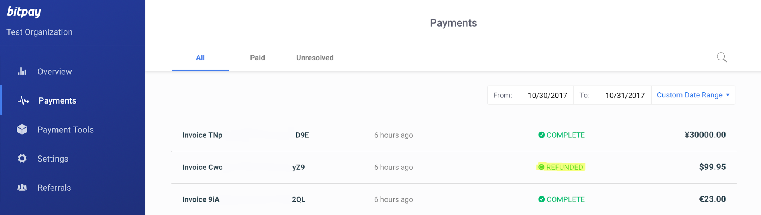761x215 pixels.
Task: Click the bitpay logo
Action: click(x=24, y=12)
